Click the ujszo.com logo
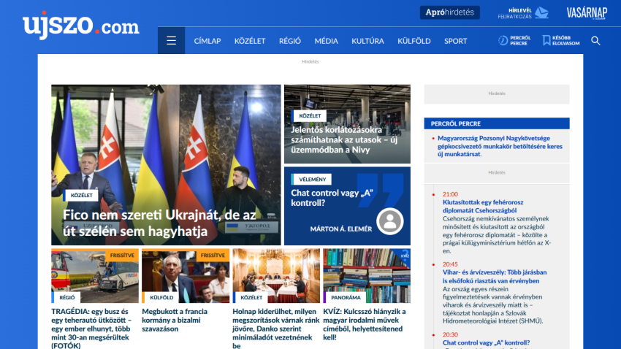Screen dimensions: 621x349 tap(81, 26)
